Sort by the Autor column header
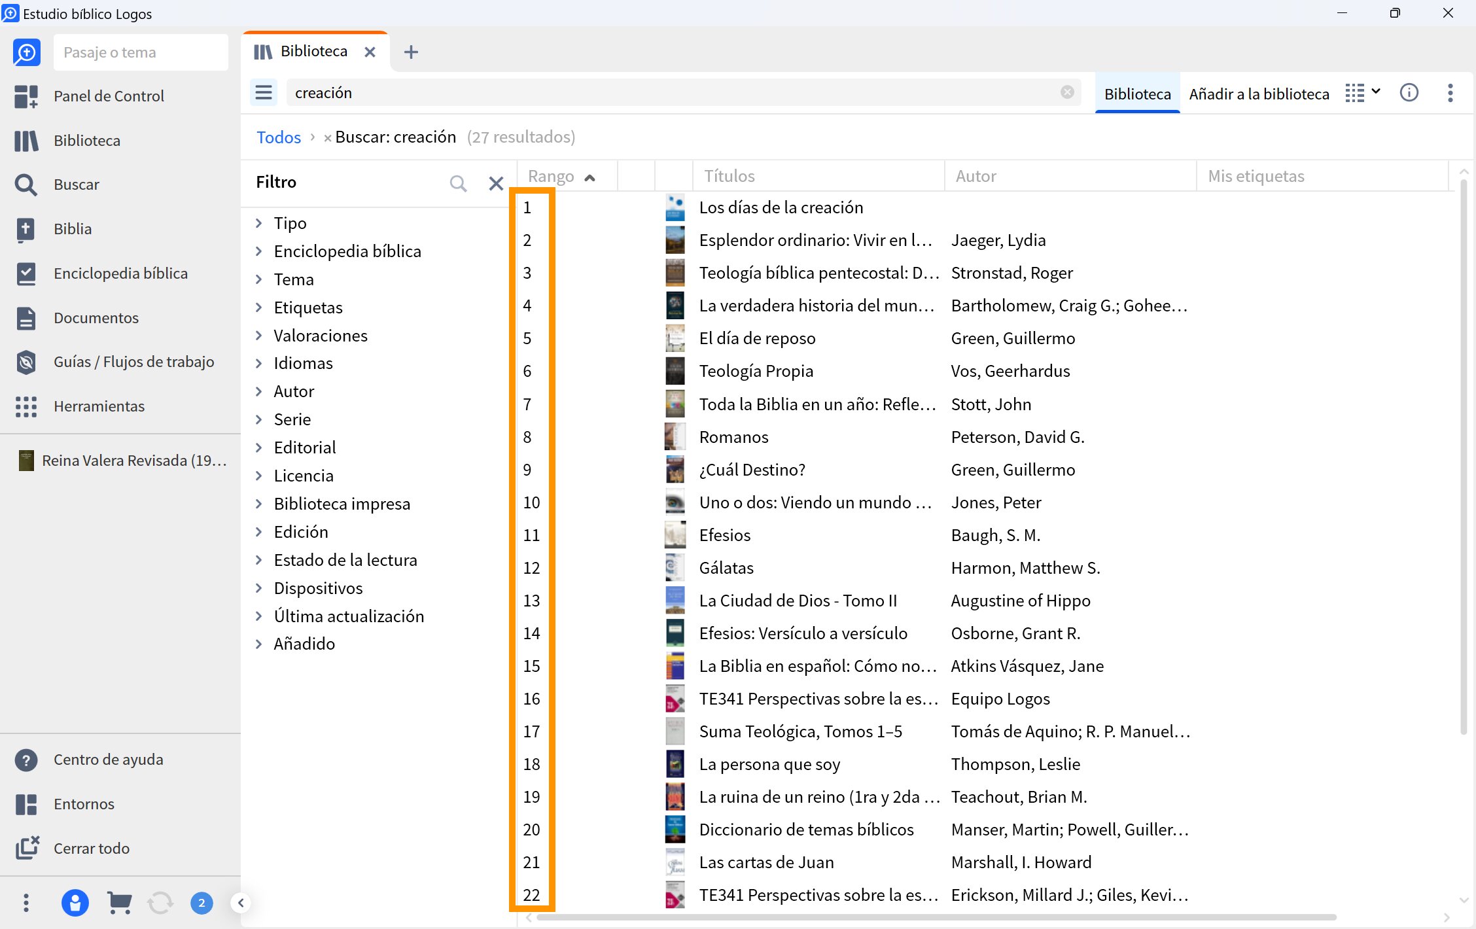 point(1070,176)
